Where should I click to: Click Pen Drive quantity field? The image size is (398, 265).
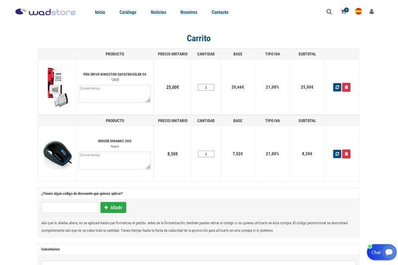tap(206, 87)
